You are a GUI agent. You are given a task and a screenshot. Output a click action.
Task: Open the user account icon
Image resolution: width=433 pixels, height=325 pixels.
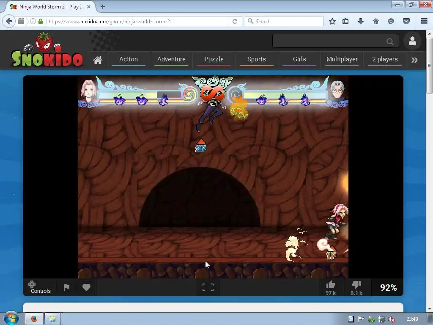[x=412, y=41]
